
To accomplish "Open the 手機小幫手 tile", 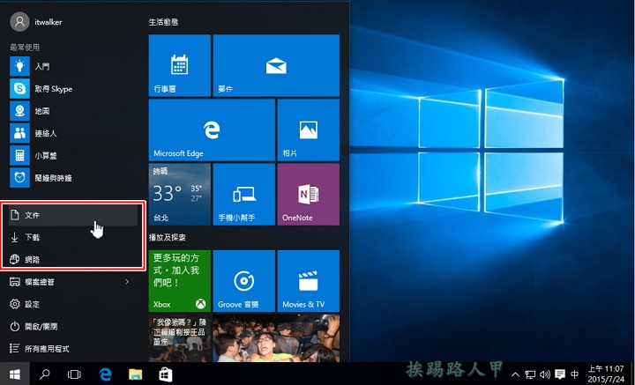I will click(x=243, y=194).
